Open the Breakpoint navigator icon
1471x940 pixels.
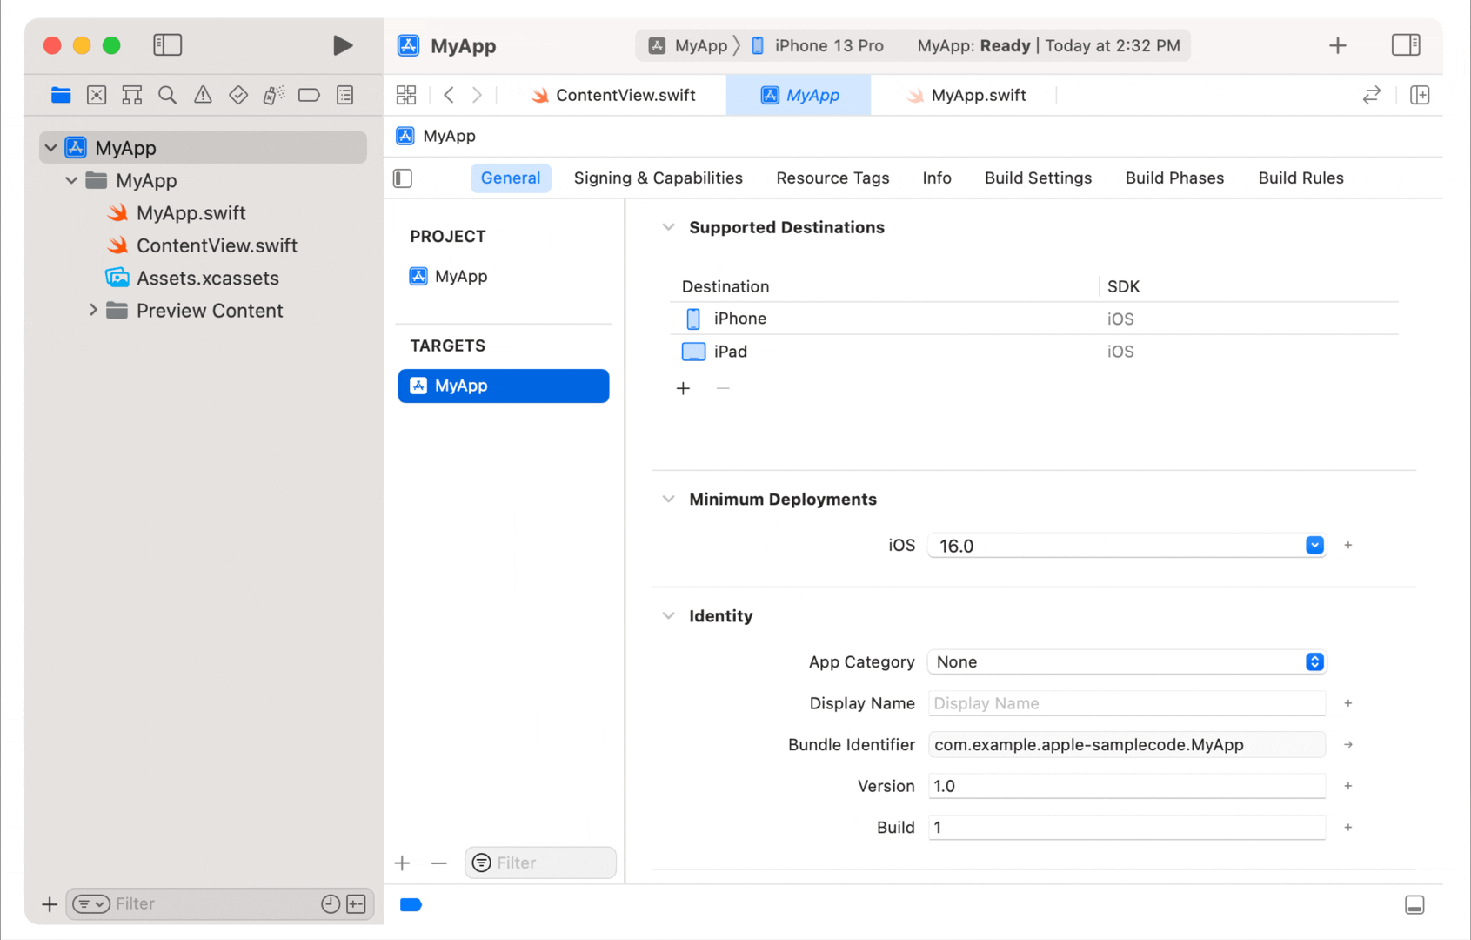(309, 95)
